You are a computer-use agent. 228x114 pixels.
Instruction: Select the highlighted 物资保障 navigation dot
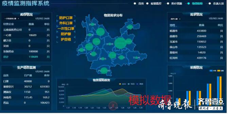pos(188,3)
